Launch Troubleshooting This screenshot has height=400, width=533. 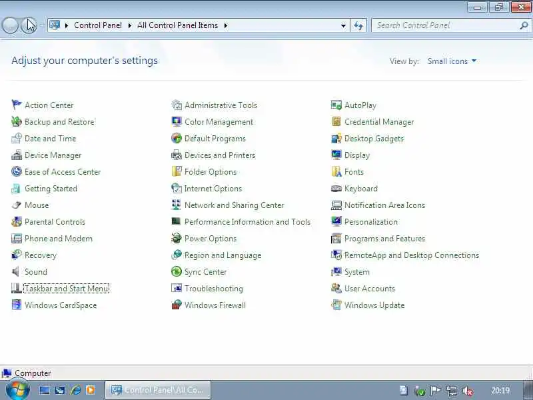pyautogui.click(x=213, y=289)
